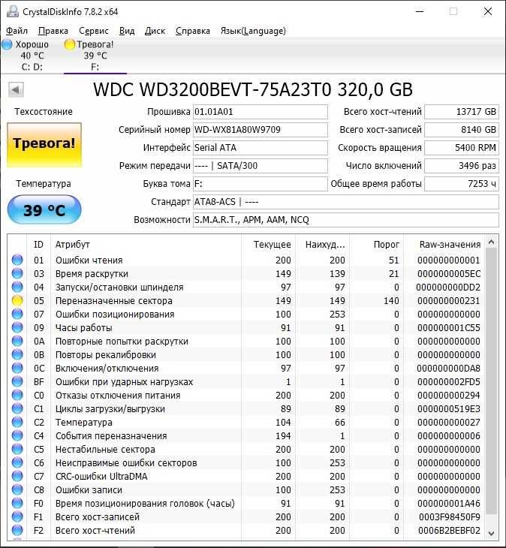Select raw value 0003F98450F9
506x548 pixels.
(450, 516)
